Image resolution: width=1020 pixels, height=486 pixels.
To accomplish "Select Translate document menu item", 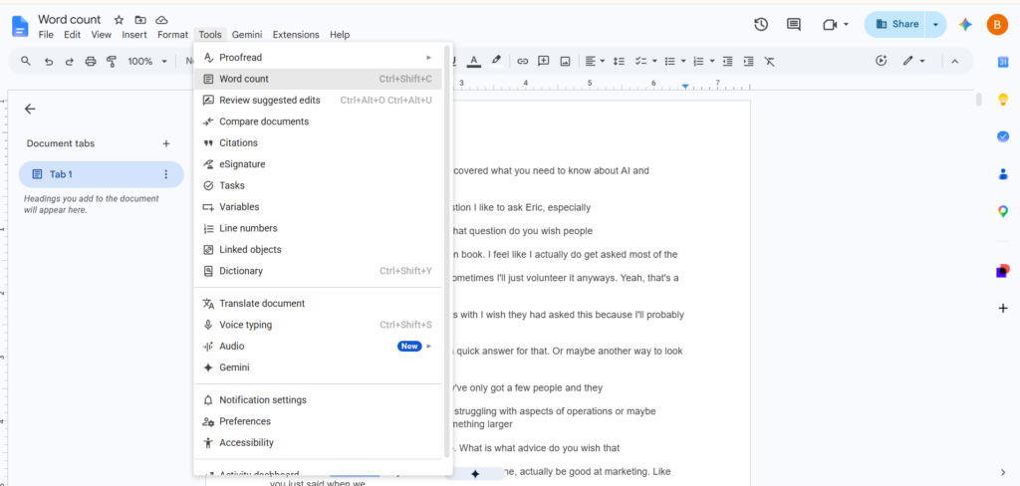I will click(x=318, y=303).
